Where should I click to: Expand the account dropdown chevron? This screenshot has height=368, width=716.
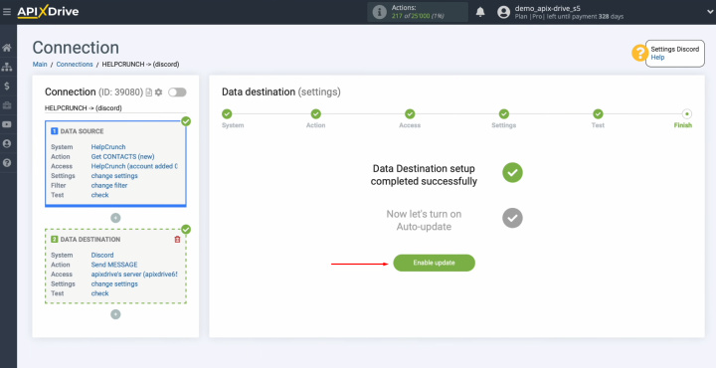(708, 12)
